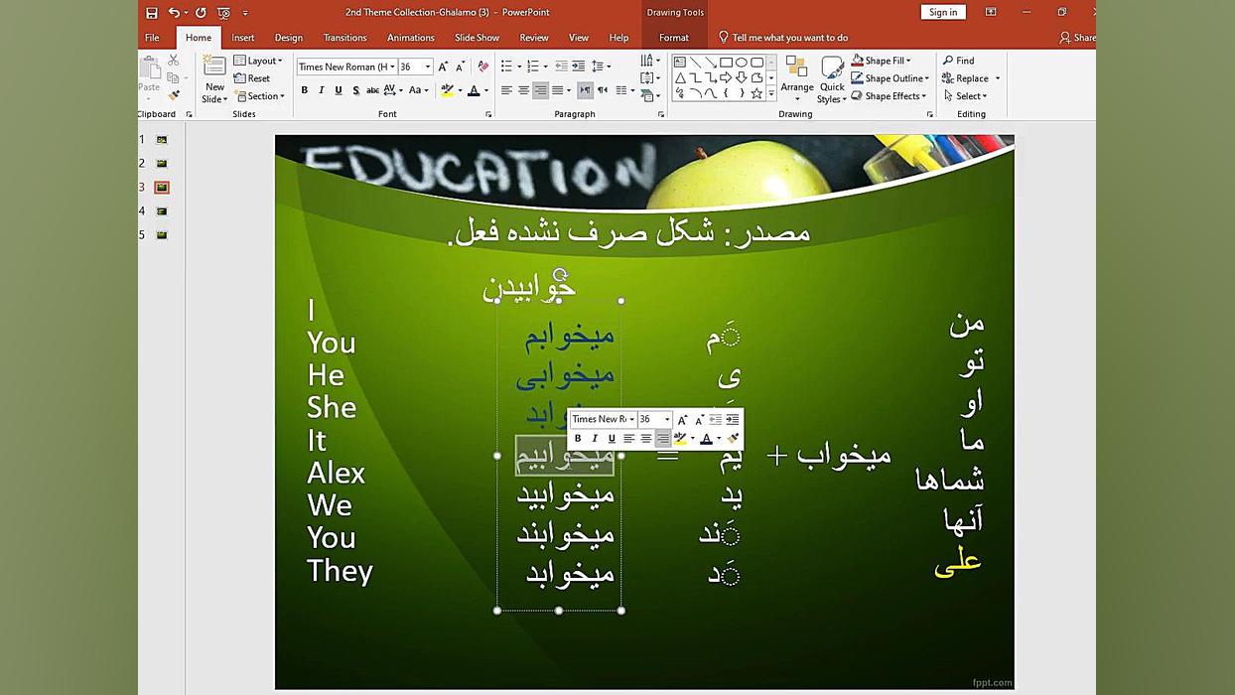Decrease font size using ribbon A-down icon
Screen dimensions: 1235x695
coord(460,67)
